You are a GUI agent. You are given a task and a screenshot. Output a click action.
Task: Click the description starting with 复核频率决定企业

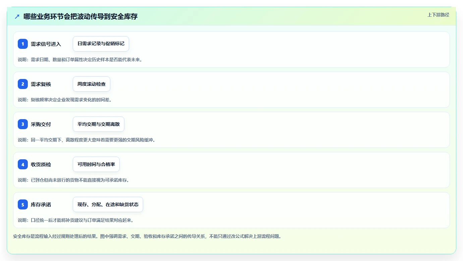(x=65, y=100)
